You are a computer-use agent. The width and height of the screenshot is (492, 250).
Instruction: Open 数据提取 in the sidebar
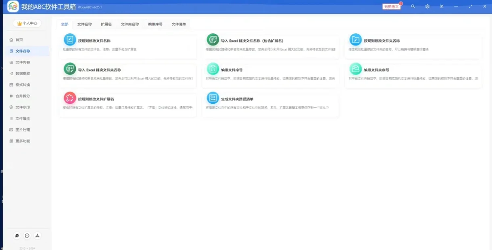27,74
